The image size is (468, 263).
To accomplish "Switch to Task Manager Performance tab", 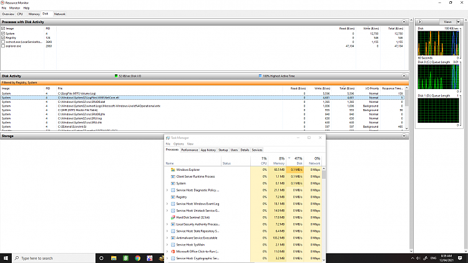I will point(190,150).
